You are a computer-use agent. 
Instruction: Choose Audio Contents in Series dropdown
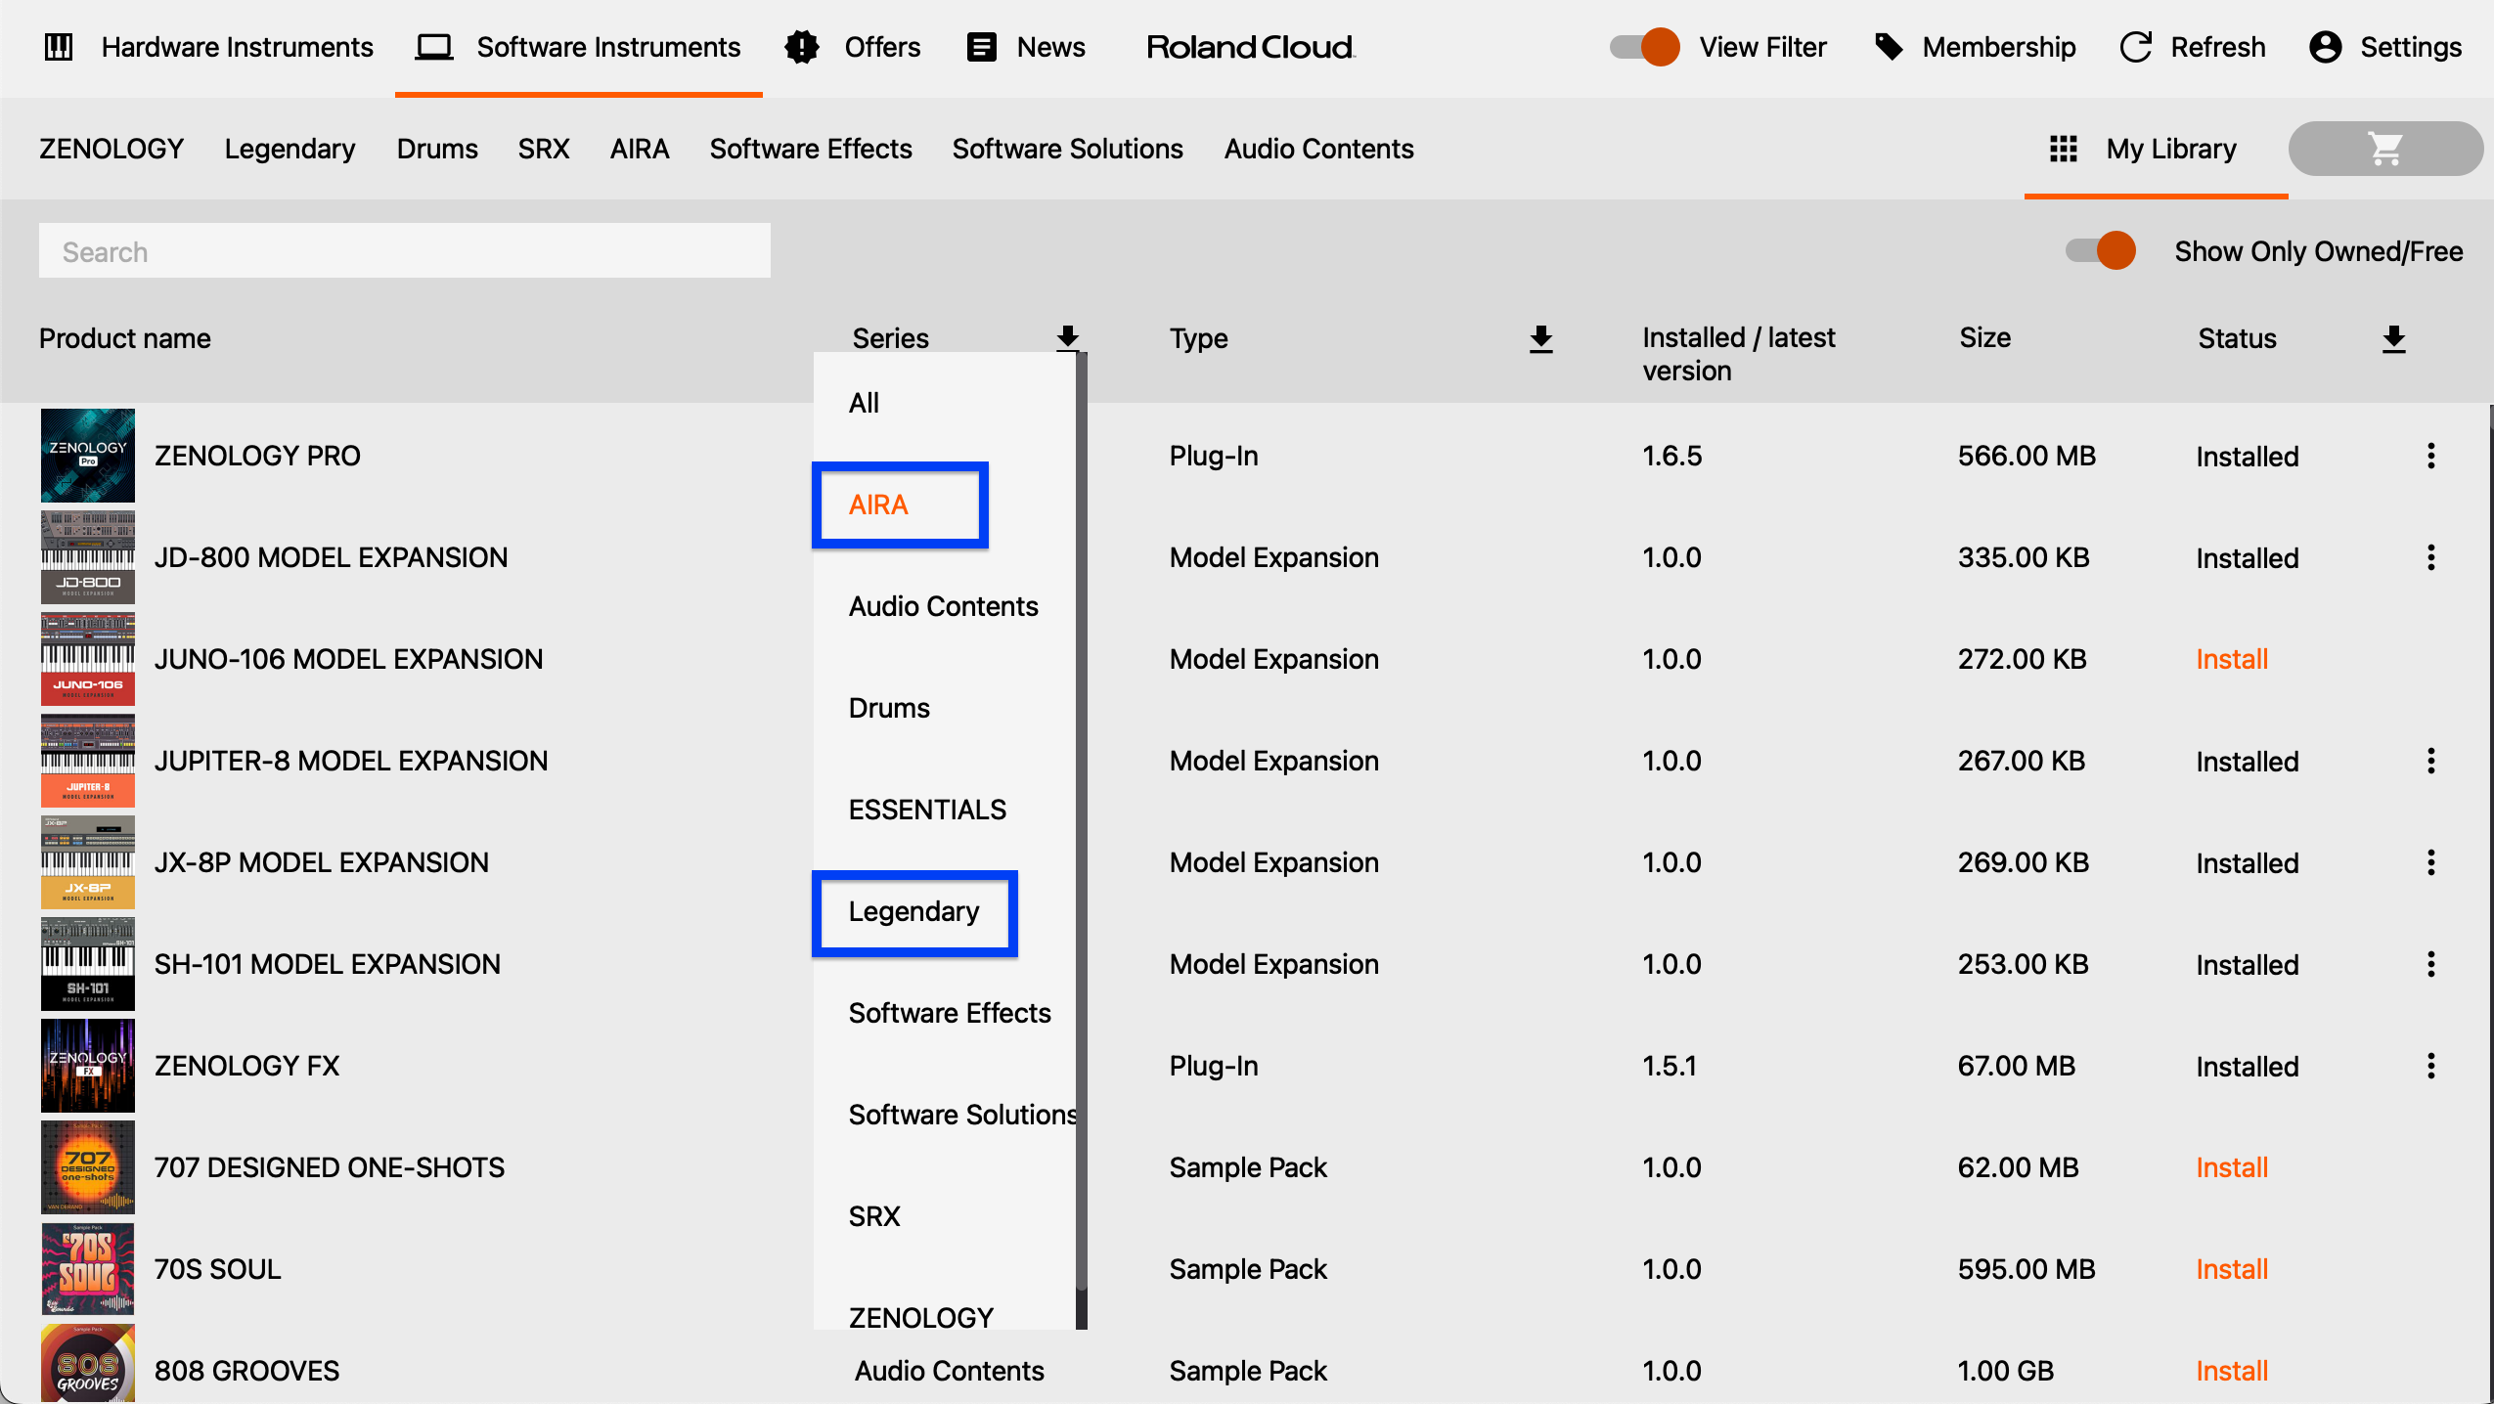(x=945, y=606)
